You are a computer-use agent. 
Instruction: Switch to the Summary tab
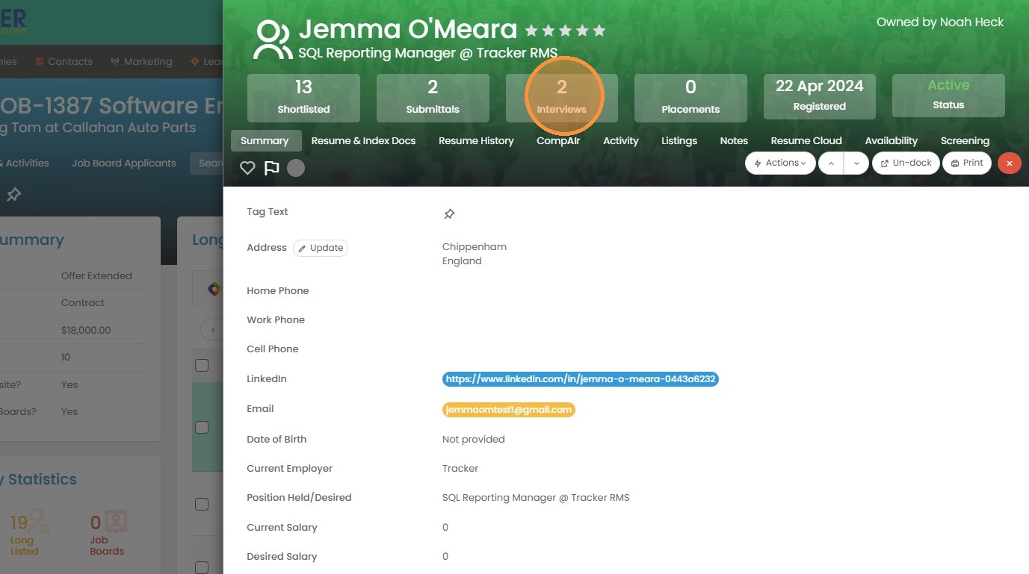click(x=265, y=140)
